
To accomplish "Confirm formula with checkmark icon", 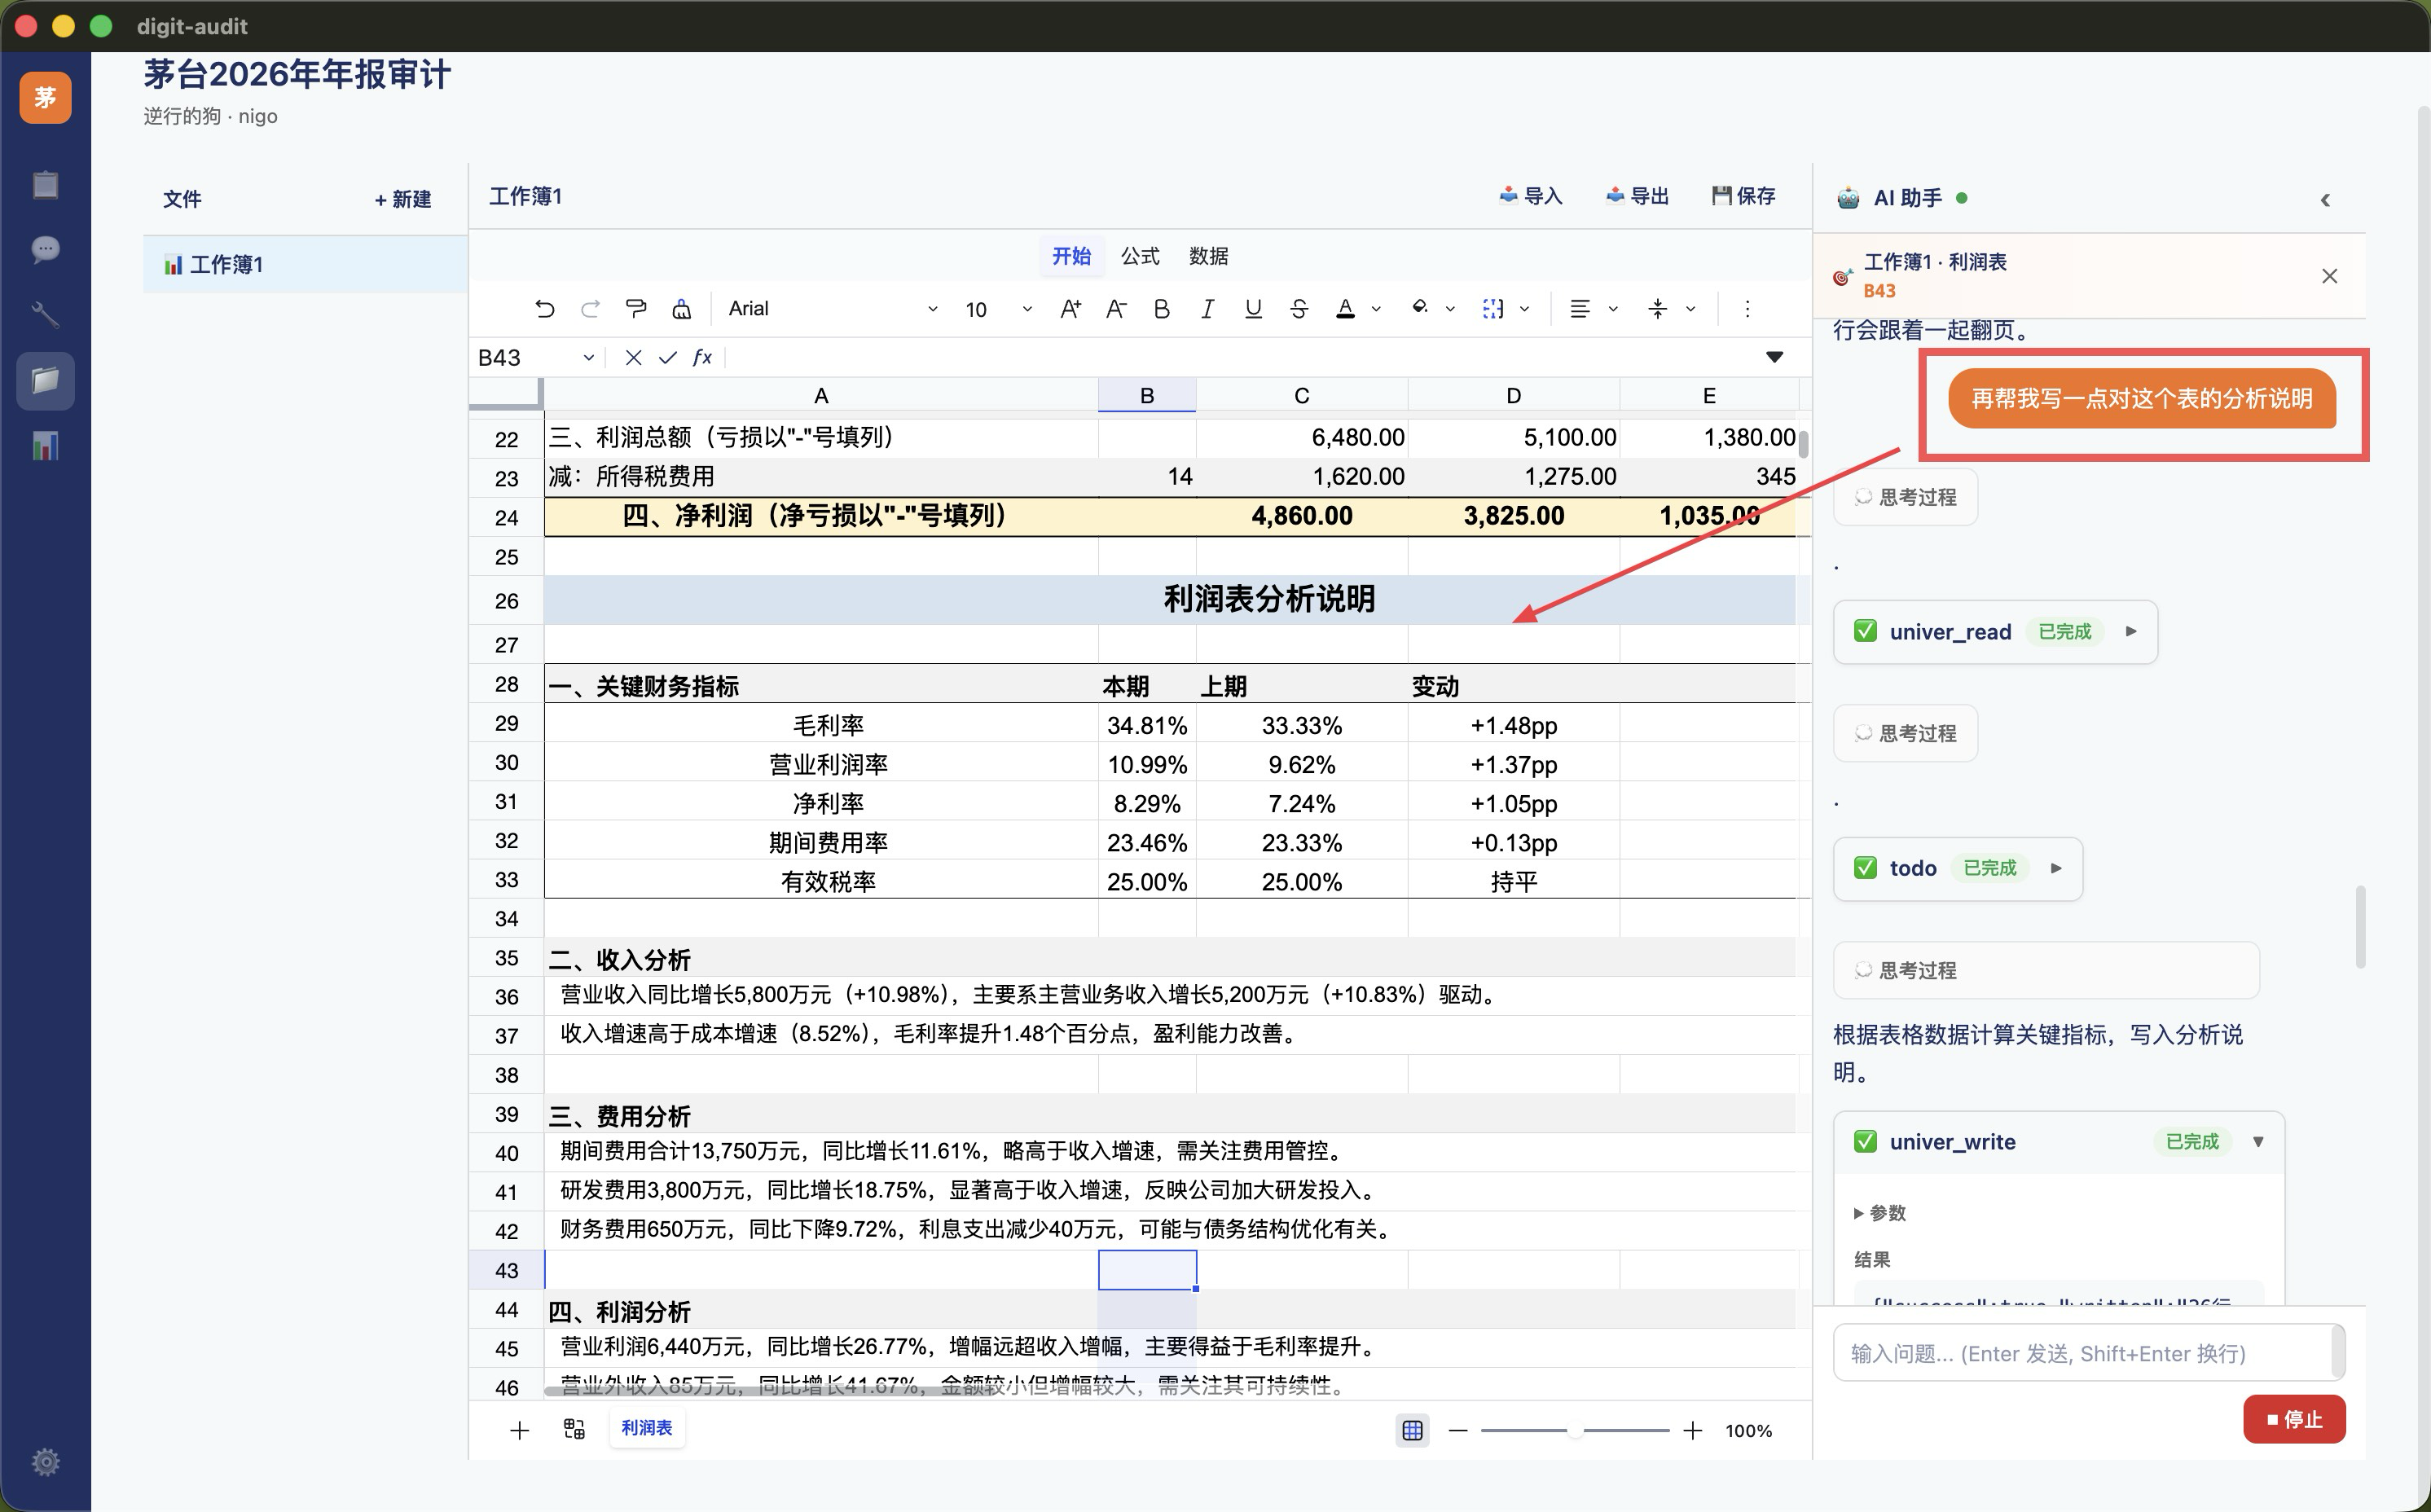I will pyautogui.click(x=667, y=358).
